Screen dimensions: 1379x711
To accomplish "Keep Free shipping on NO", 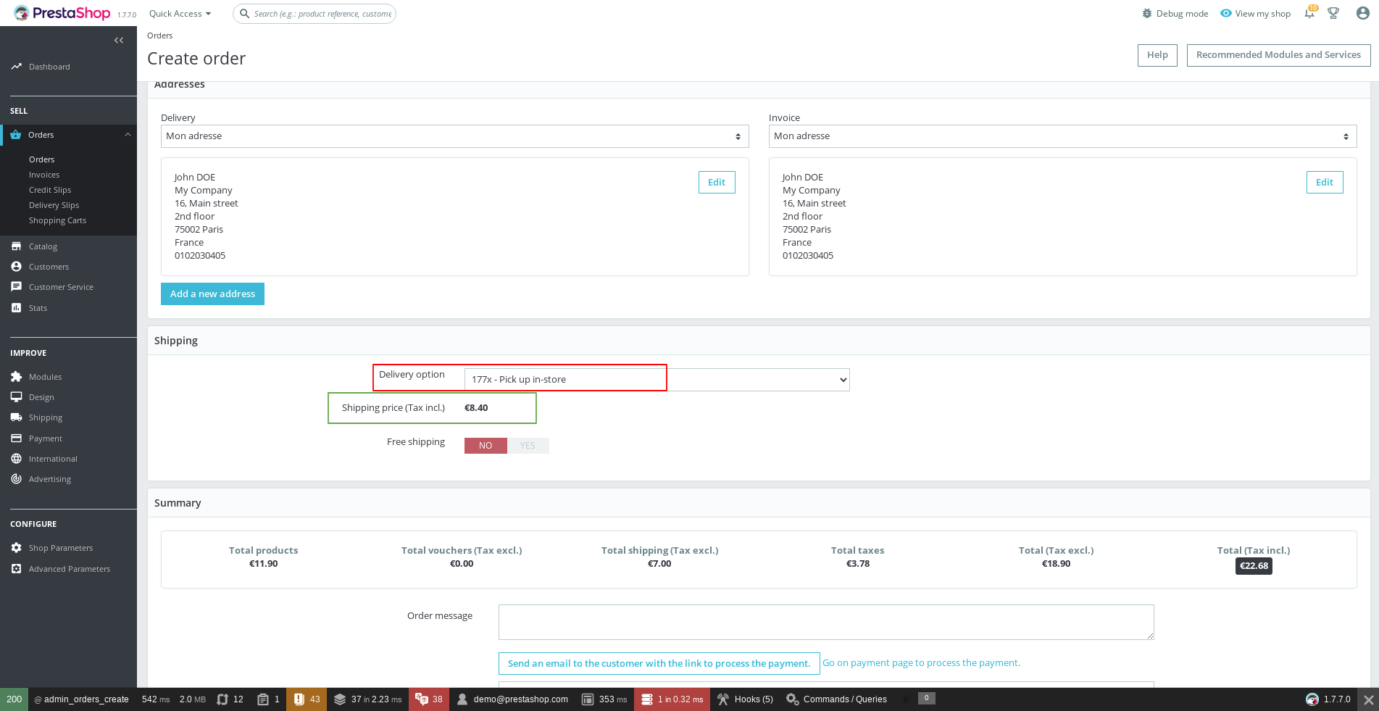I will [x=485, y=445].
